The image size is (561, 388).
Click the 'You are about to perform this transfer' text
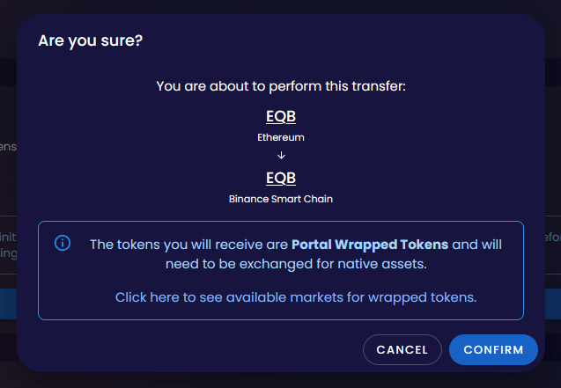(x=281, y=86)
